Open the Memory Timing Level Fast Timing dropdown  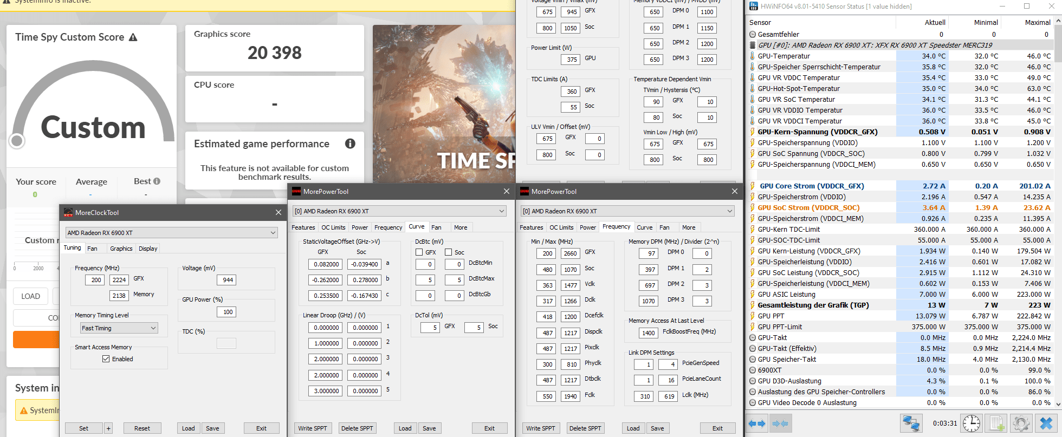pyautogui.click(x=119, y=328)
